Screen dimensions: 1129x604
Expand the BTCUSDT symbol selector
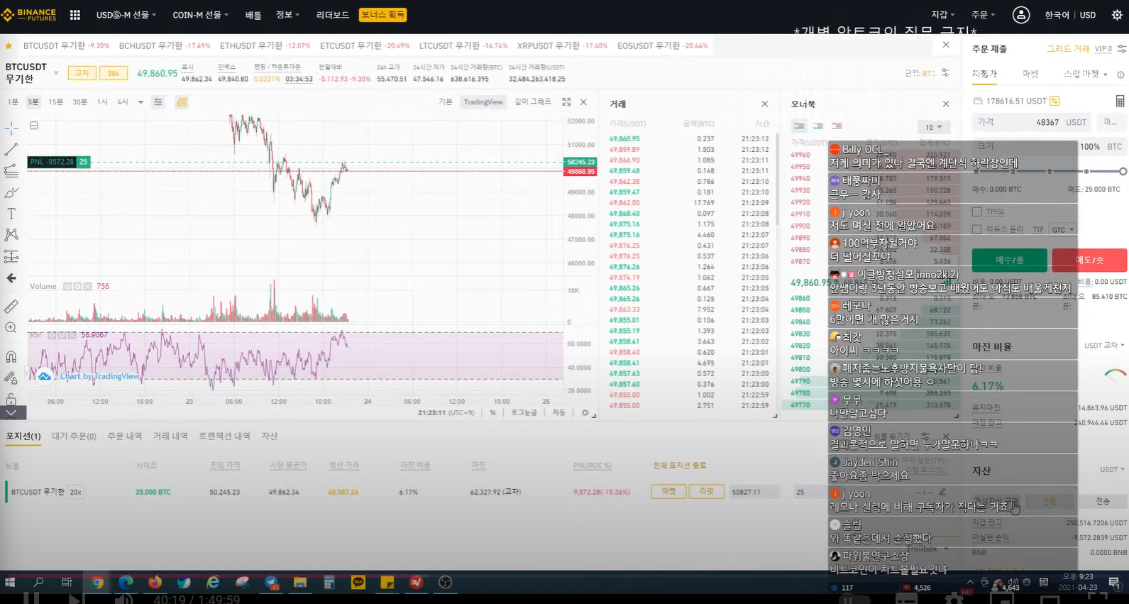tap(56, 73)
